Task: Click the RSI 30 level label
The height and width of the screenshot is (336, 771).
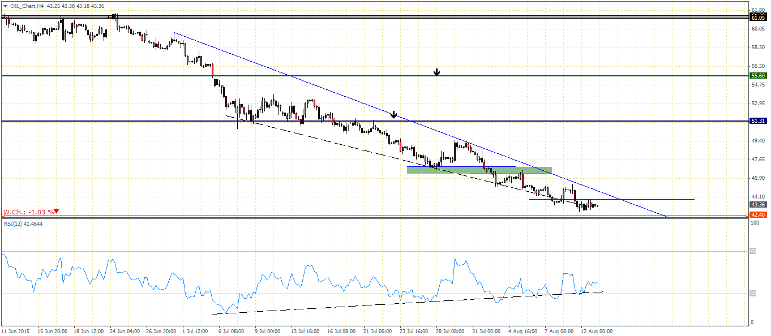Action: [752, 294]
